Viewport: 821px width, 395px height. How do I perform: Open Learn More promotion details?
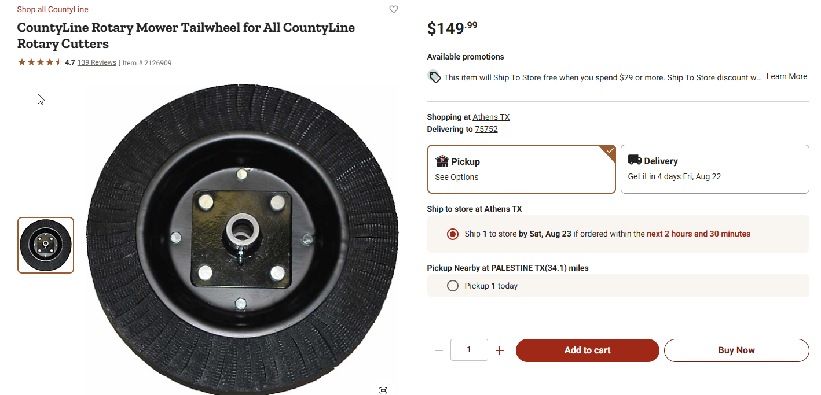click(x=786, y=77)
